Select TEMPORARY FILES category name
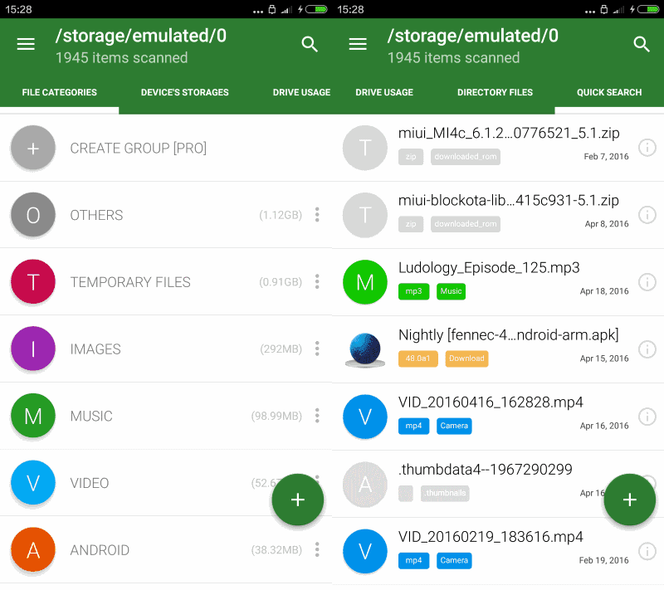Image resolution: width=664 pixels, height=590 pixels. tap(130, 282)
